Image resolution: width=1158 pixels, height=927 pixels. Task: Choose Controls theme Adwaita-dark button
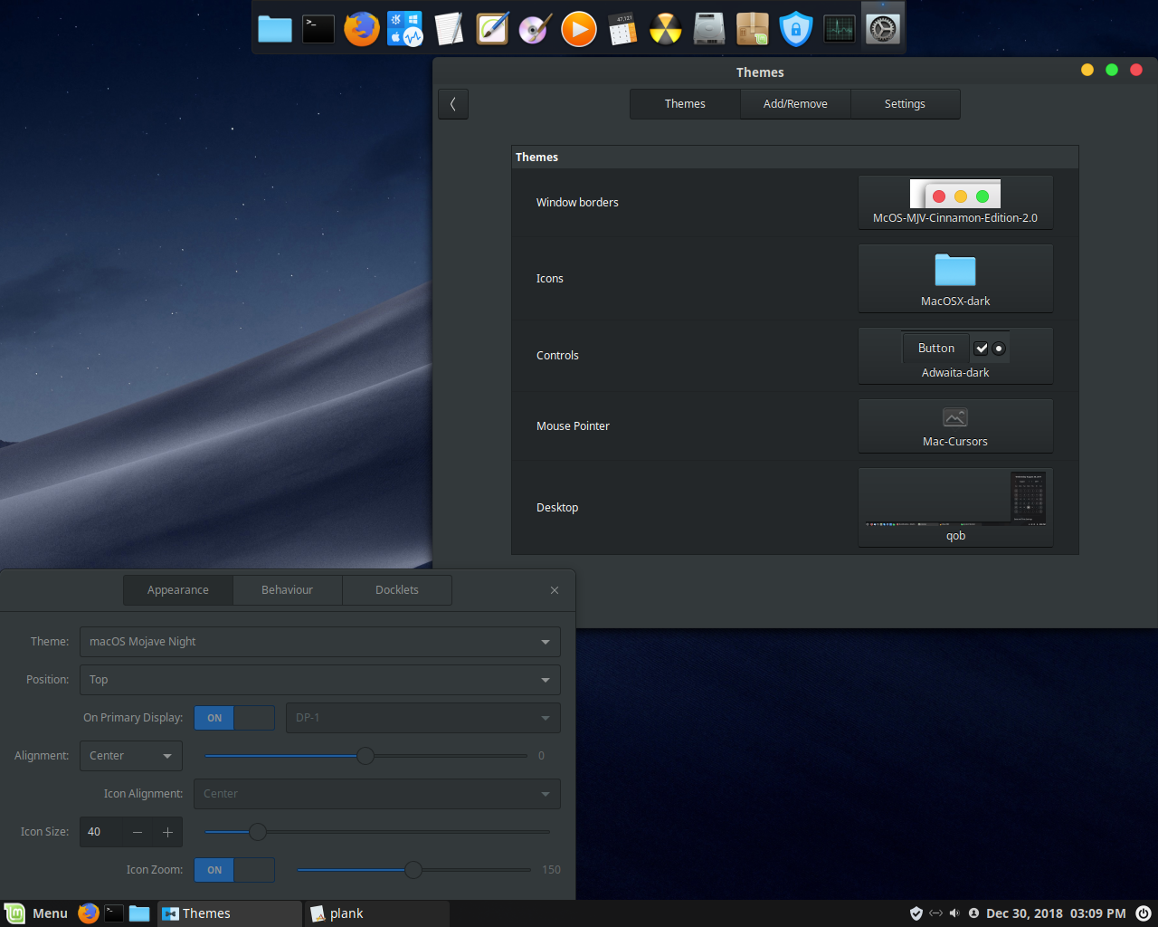click(x=955, y=356)
